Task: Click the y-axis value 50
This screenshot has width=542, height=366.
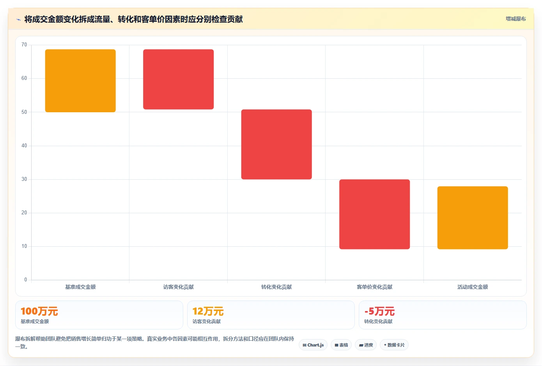Action: point(24,112)
